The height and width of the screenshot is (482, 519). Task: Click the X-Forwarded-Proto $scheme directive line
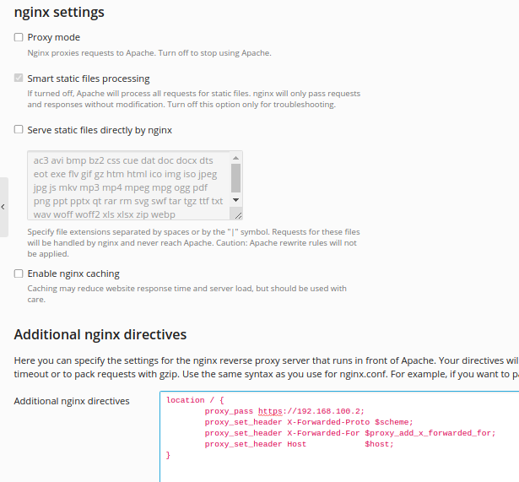click(x=309, y=422)
